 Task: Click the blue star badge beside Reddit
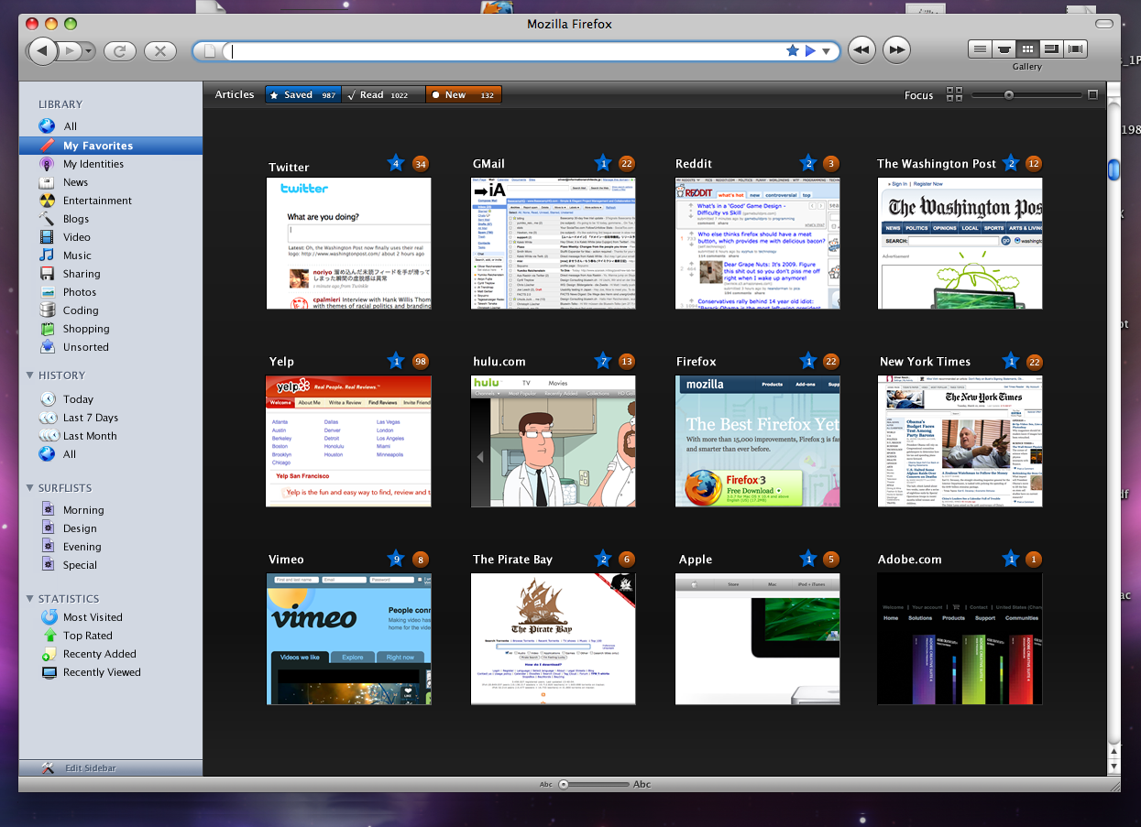[x=808, y=164]
